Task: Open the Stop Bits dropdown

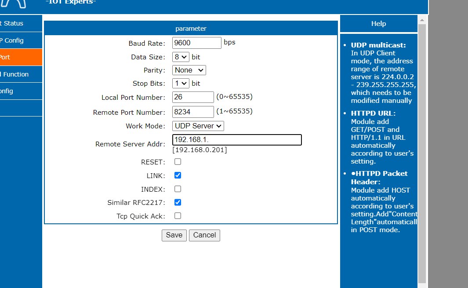Action: click(181, 83)
